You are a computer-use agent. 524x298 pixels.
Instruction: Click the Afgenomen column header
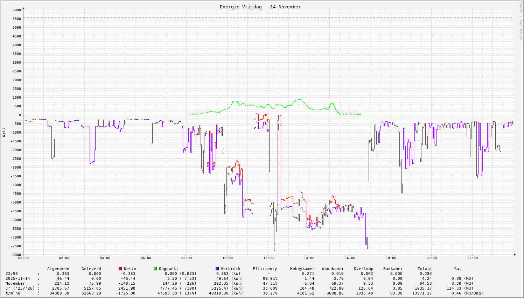click(58, 269)
